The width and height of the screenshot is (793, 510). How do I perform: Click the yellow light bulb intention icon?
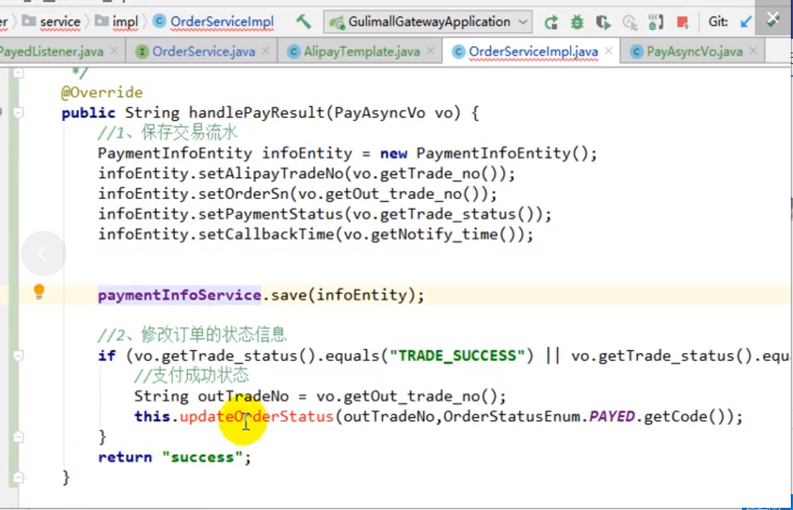click(39, 292)
